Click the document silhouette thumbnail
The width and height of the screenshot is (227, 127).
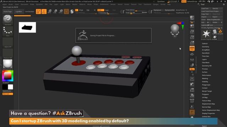click(27, 28)
